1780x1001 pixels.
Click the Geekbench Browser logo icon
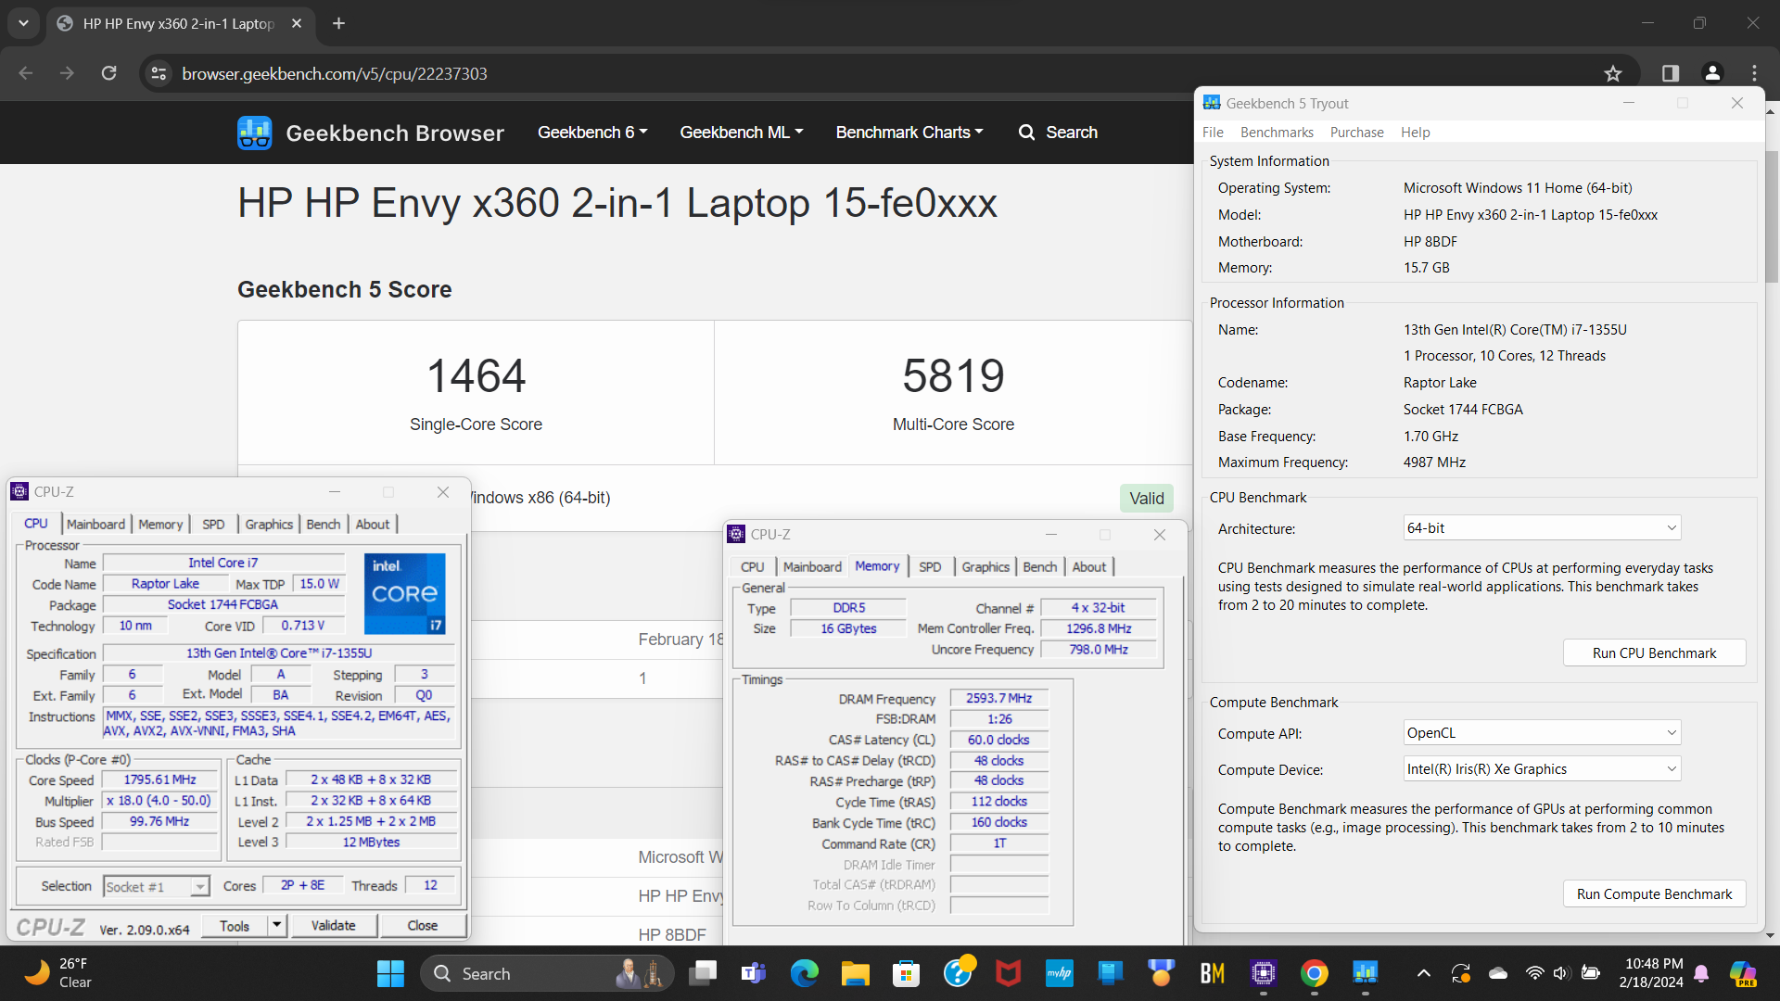pos(254,133)
